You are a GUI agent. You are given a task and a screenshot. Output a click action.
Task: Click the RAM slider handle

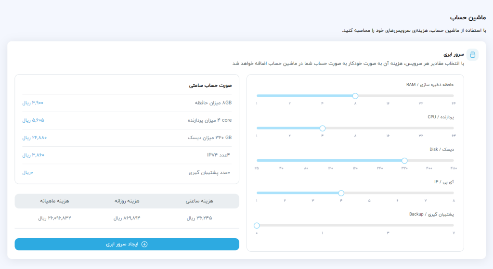(x=355, y=96)
